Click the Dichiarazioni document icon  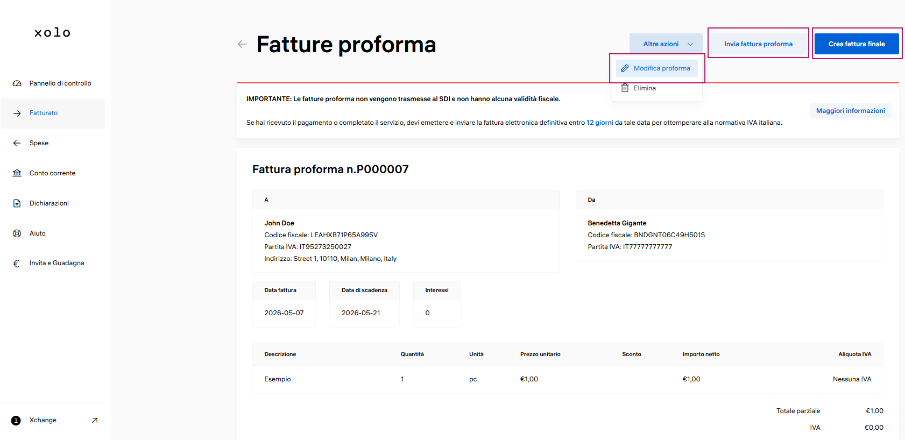[x=17, y=203]
